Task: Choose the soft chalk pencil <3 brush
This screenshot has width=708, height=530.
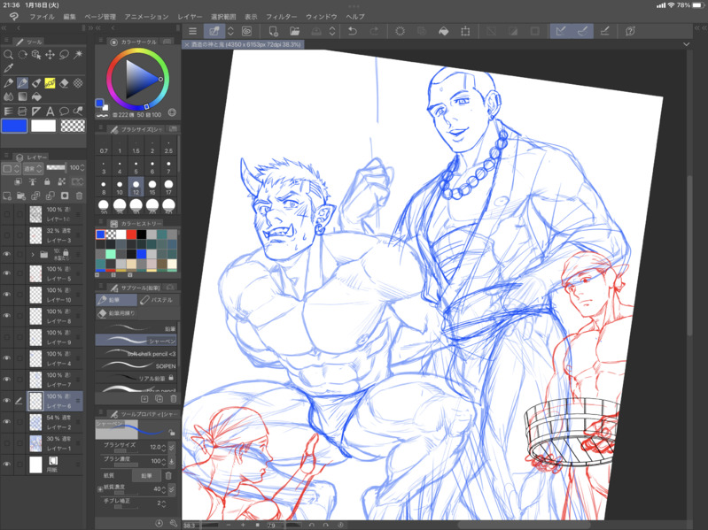Action: coord(136,353)
